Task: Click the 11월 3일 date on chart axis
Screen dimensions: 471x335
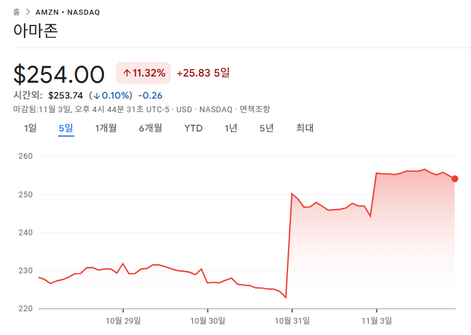Action: point(377,321)
